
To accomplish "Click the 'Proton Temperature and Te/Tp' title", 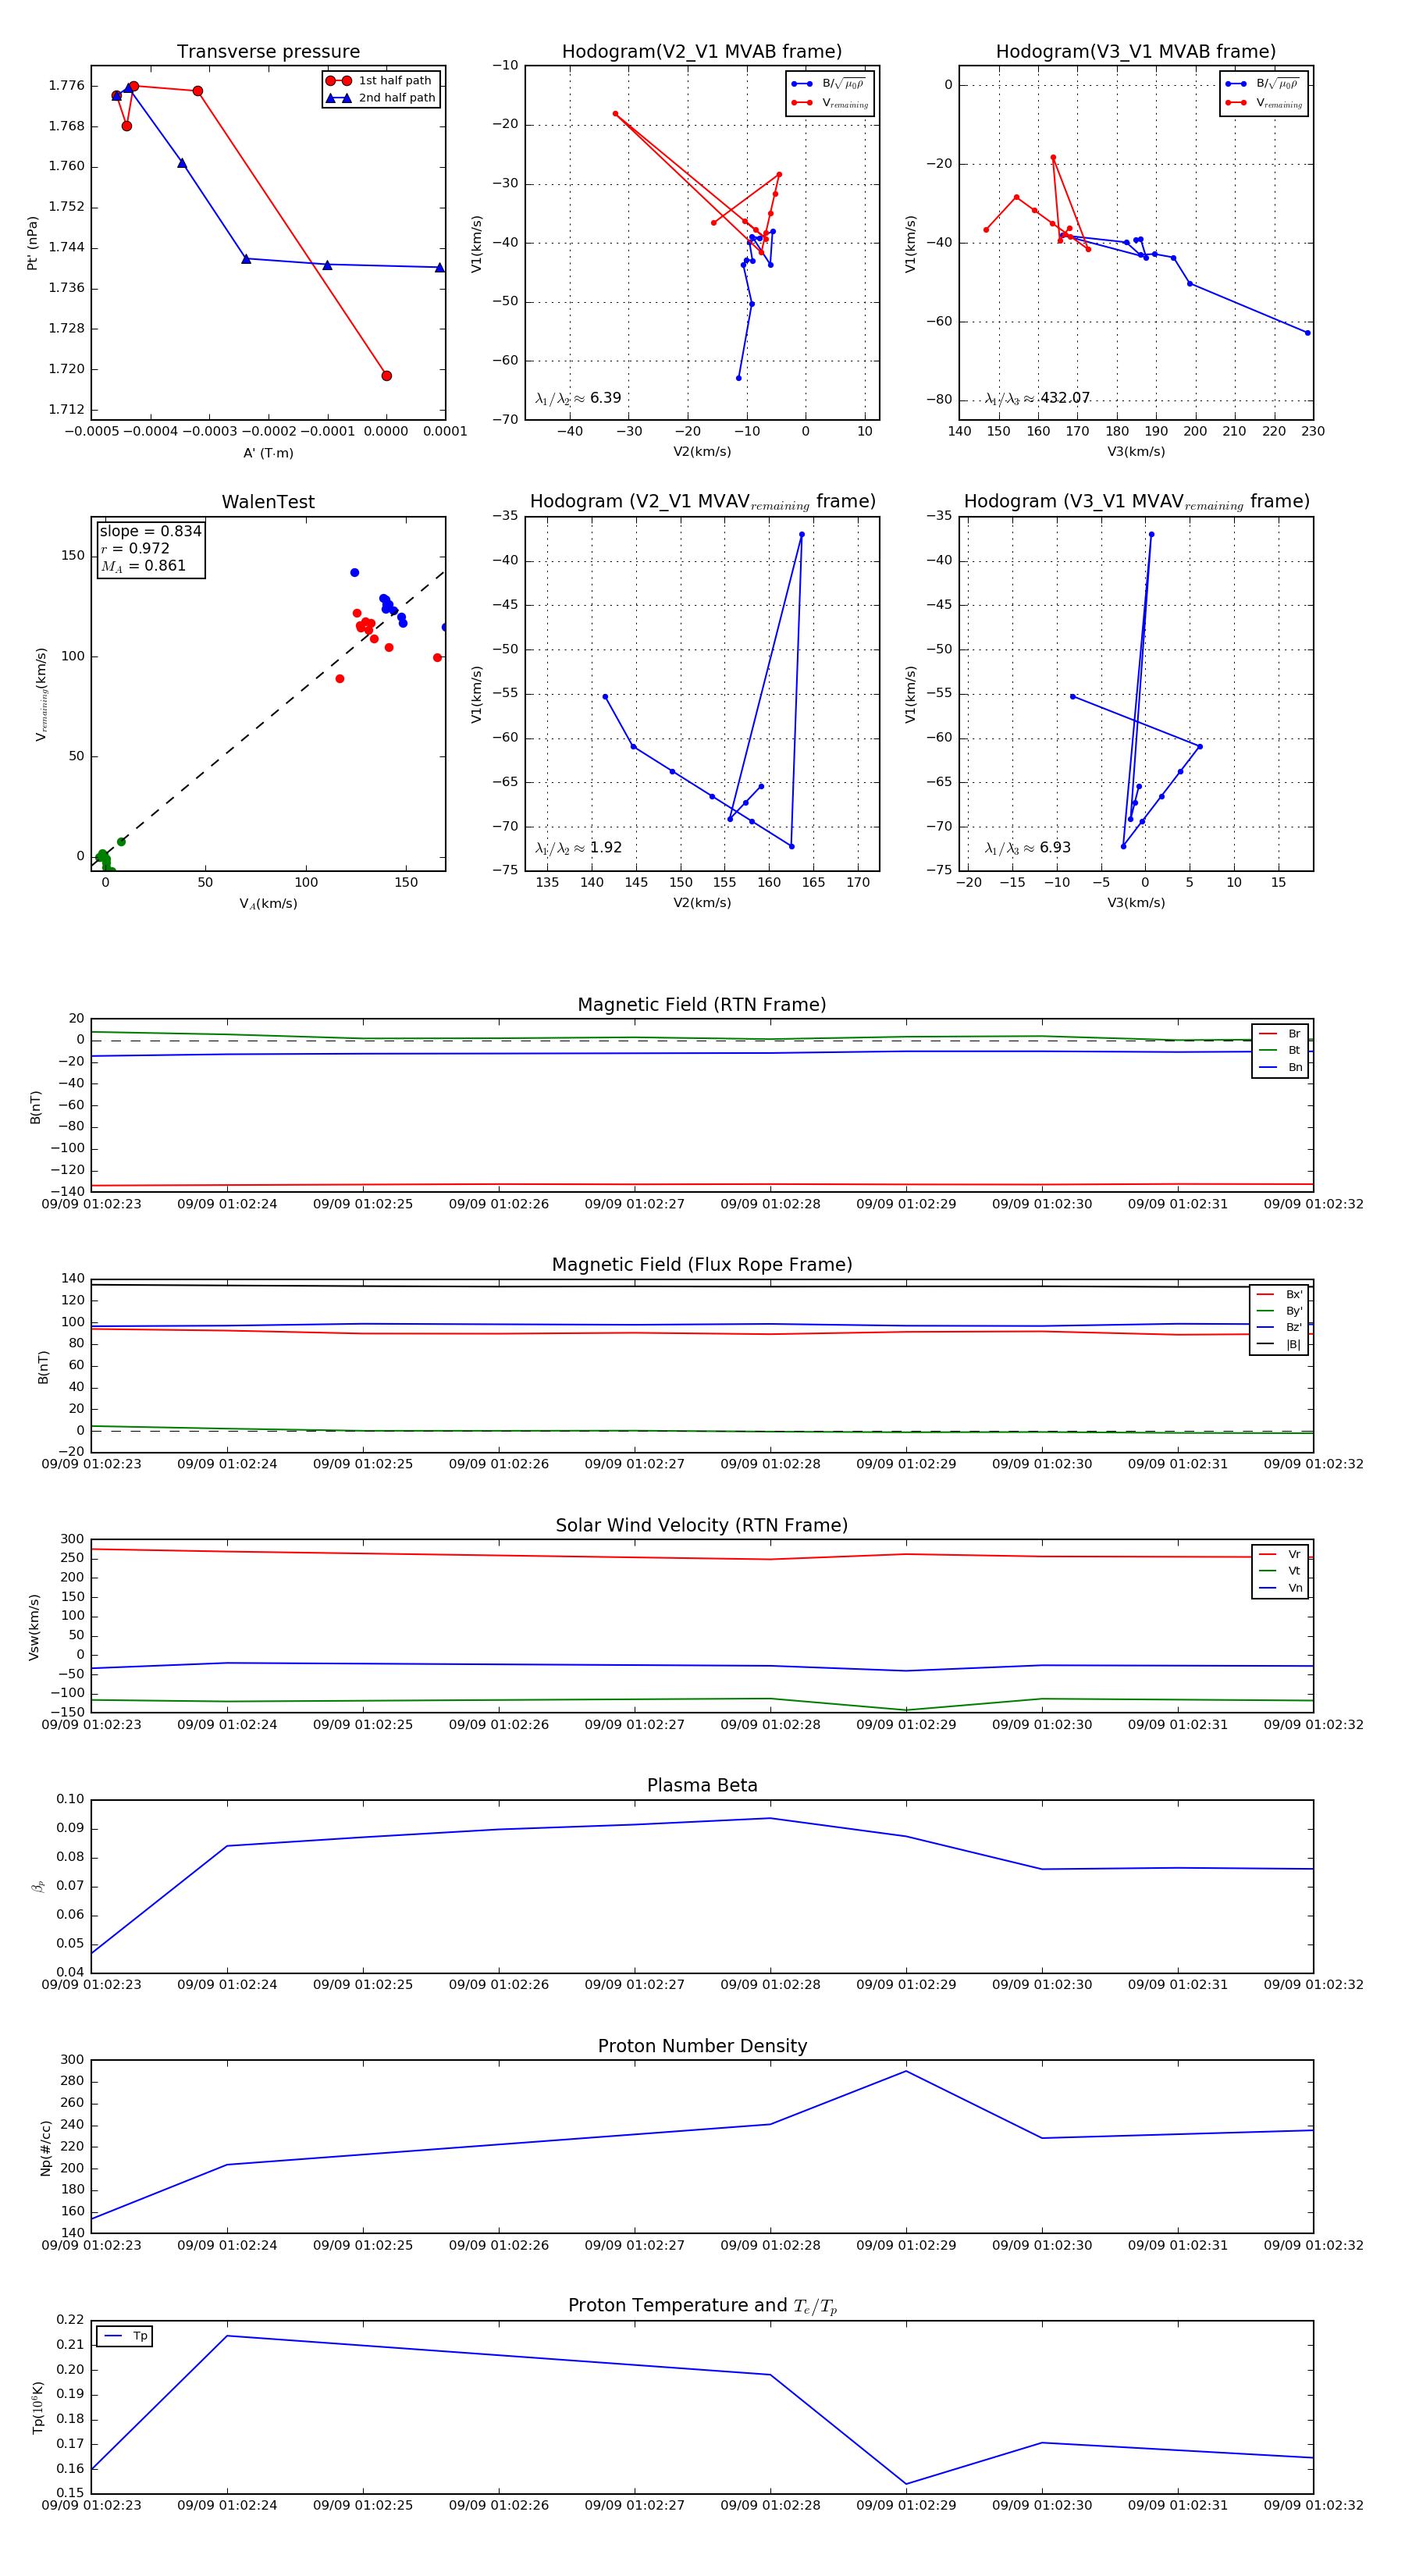I will [702, 2306].
